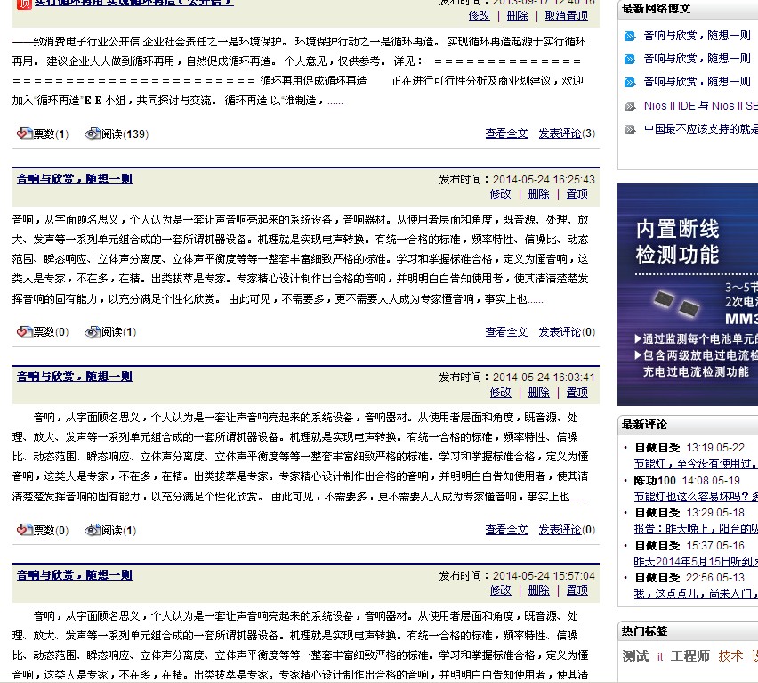Open post title 音响与欣赏 published 16:25:43
Screen dimensions: 758x683
(75, 179)
